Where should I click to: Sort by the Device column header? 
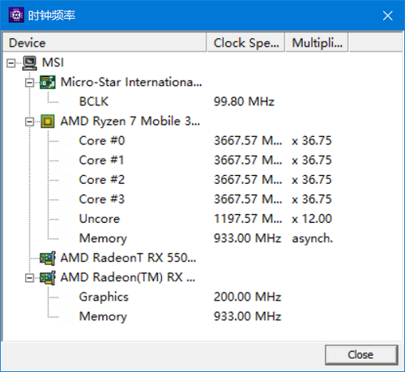104,43
